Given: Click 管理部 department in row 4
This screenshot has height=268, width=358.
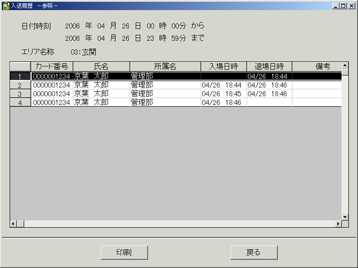Looking at the screenshot, I should coord(165,103).
